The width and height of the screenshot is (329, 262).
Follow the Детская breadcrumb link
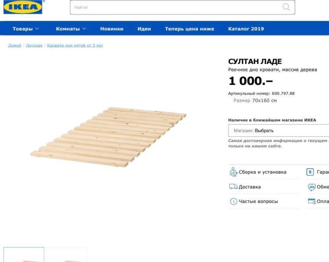(x=34, y=45)
